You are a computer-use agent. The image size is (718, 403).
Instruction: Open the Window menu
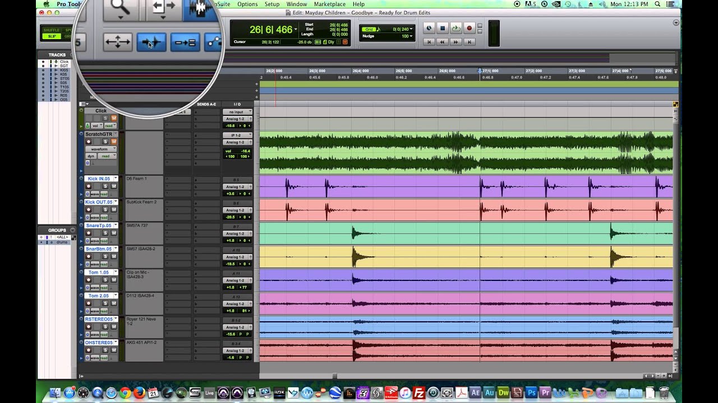coord(297,4)
